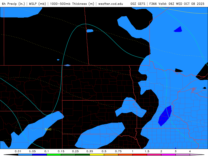Click the '0.5' legend value
208x156 pixels.
(x=104, y=151)
